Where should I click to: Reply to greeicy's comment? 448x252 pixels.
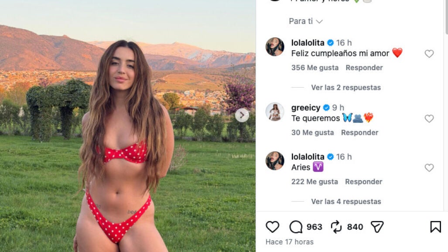coord(359,133)
